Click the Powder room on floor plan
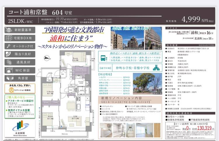 coord(81,82)
